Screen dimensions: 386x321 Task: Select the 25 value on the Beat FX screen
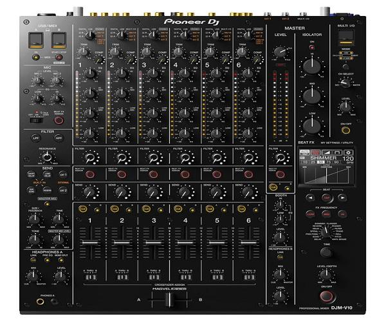tap(313, 162)
